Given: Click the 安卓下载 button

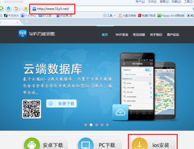Looking at the screenshot, I should [x=45, y=143].
